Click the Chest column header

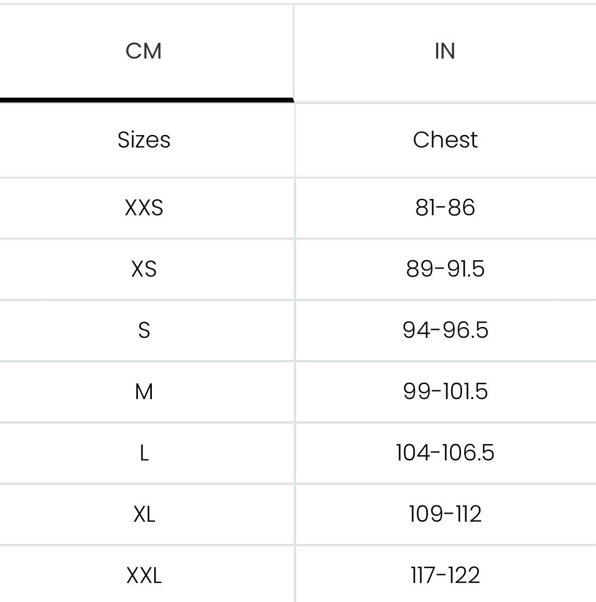click(445, 140)
